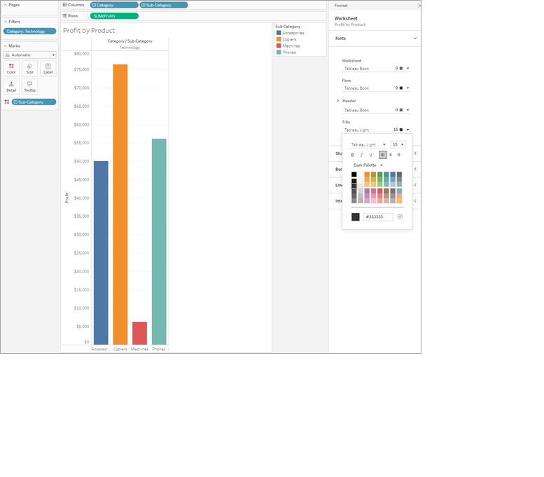Expand the Interaction section chevron
This screenshot has width=544, height=477.
click(415, 200)
